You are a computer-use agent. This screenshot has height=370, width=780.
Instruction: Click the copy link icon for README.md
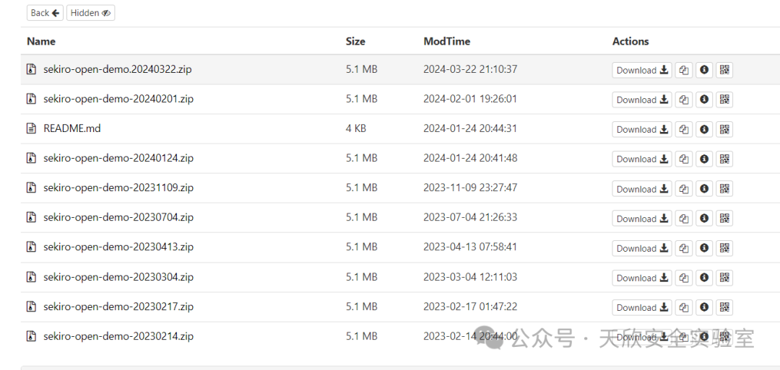684,130
